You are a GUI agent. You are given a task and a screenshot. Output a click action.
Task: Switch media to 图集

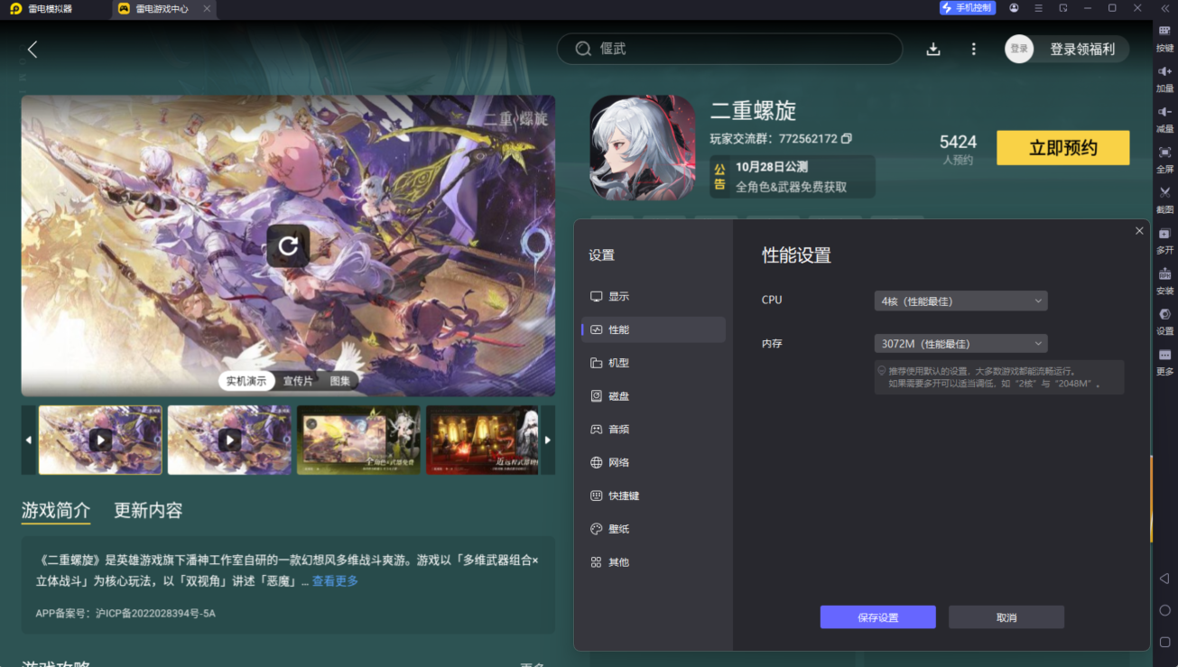[x=340, y=381]
